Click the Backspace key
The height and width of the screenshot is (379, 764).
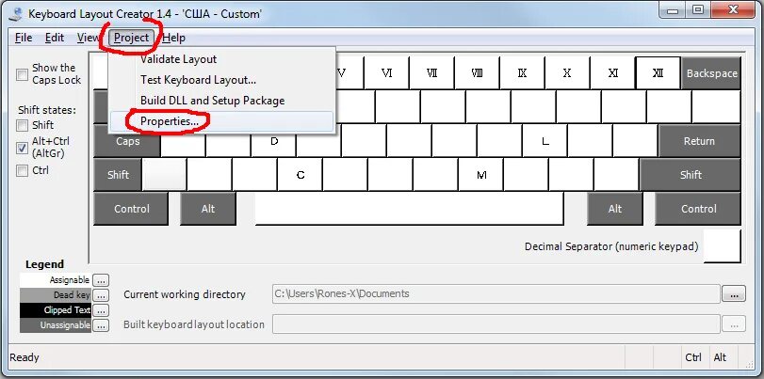click(711, 73)
